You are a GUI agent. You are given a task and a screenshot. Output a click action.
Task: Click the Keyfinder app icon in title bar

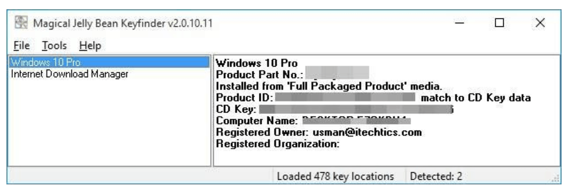21,23
